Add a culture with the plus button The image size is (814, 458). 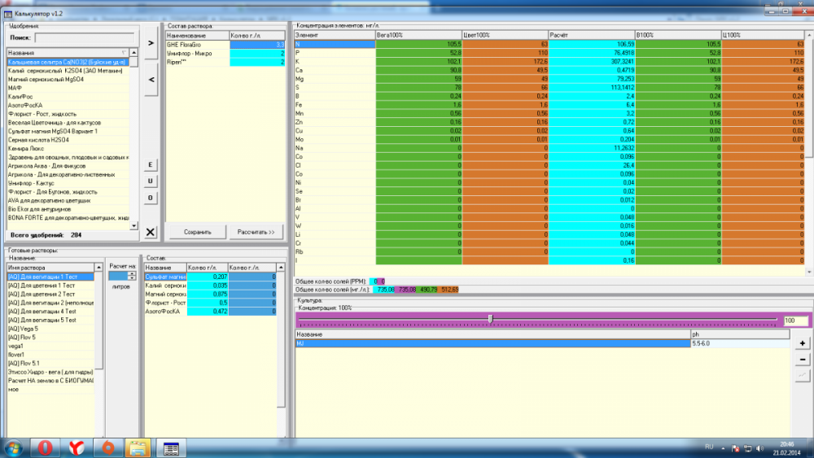[802, 343]
